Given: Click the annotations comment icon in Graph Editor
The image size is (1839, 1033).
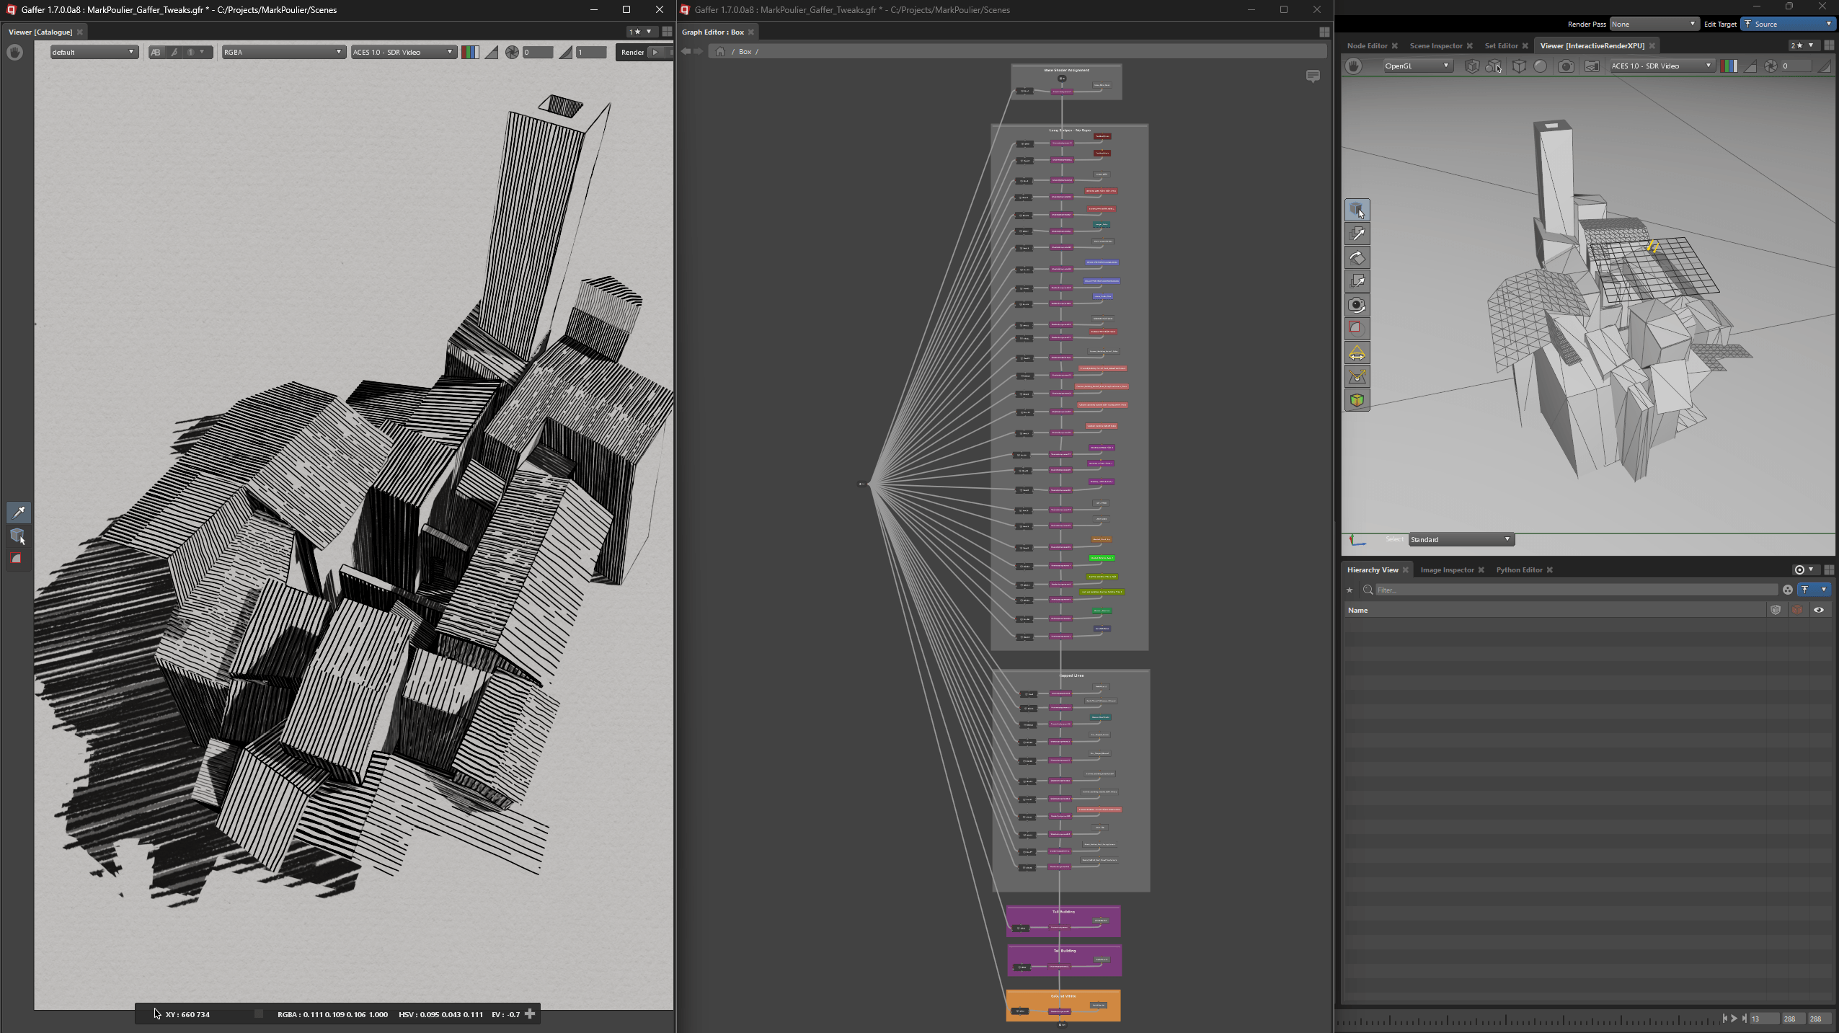Looking at the screenshot, I should point(1313,76).
